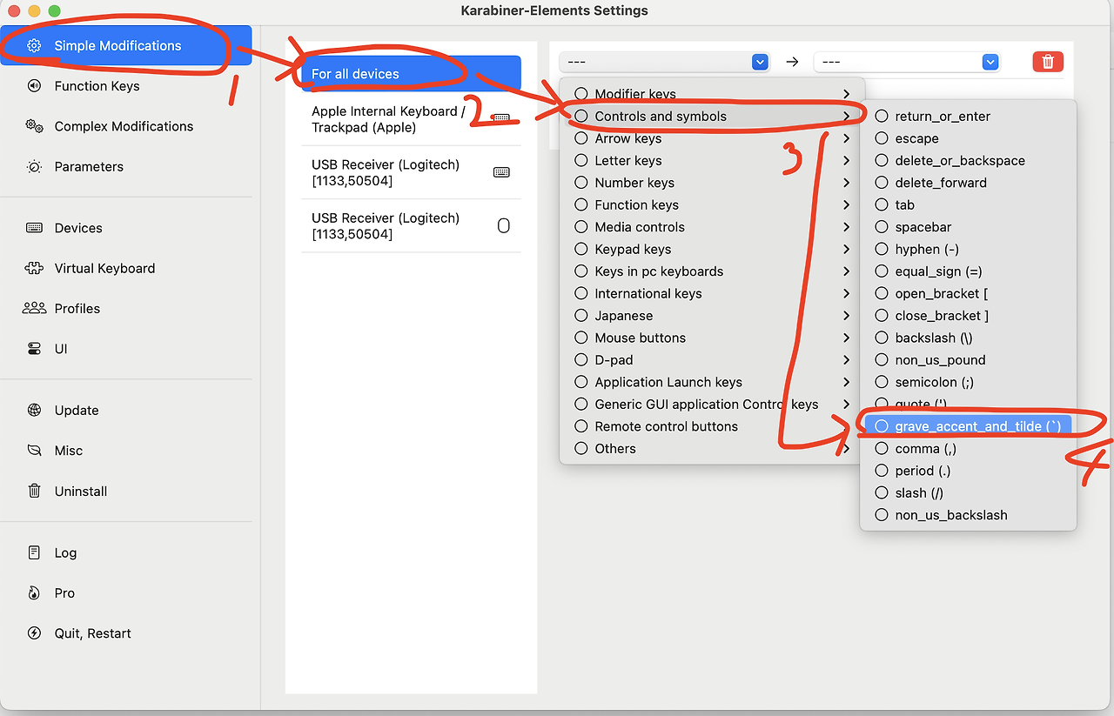The image size is (1114, 716).
Task: Click the UI switches icon
Action: point(34,349)
